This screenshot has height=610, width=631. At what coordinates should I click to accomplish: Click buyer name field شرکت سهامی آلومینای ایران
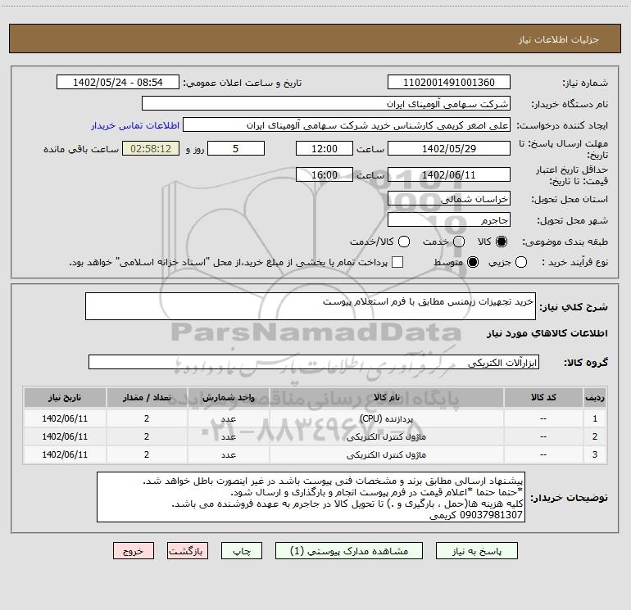click(326, 104)
